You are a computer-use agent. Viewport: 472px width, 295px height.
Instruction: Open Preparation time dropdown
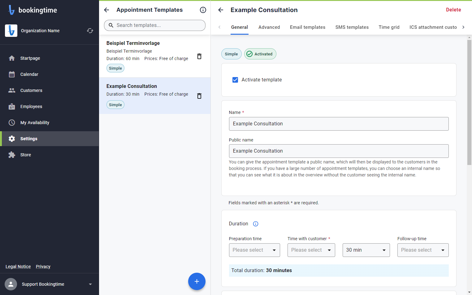point(254,250)
